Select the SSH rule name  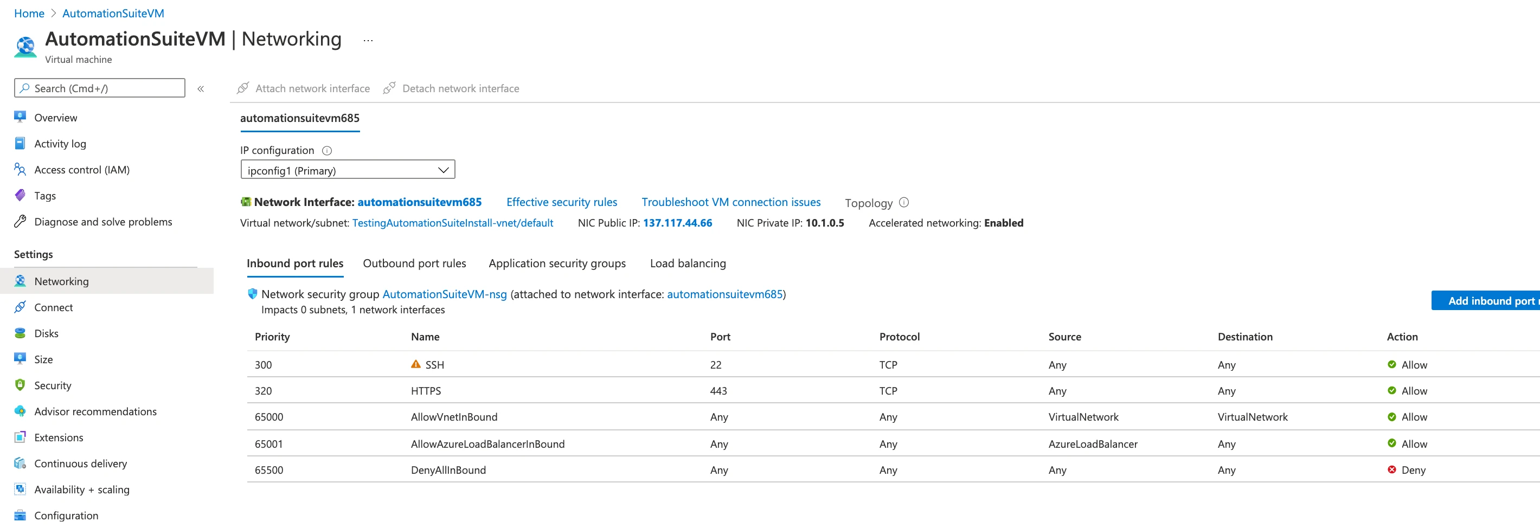[x=435, y=365]
